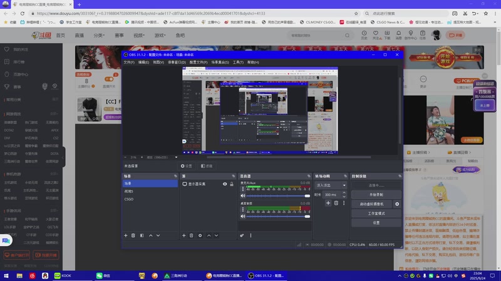Open transition three-dot properties menu
The height and width of the screenshot is (281, 501).
coord(344,203)
